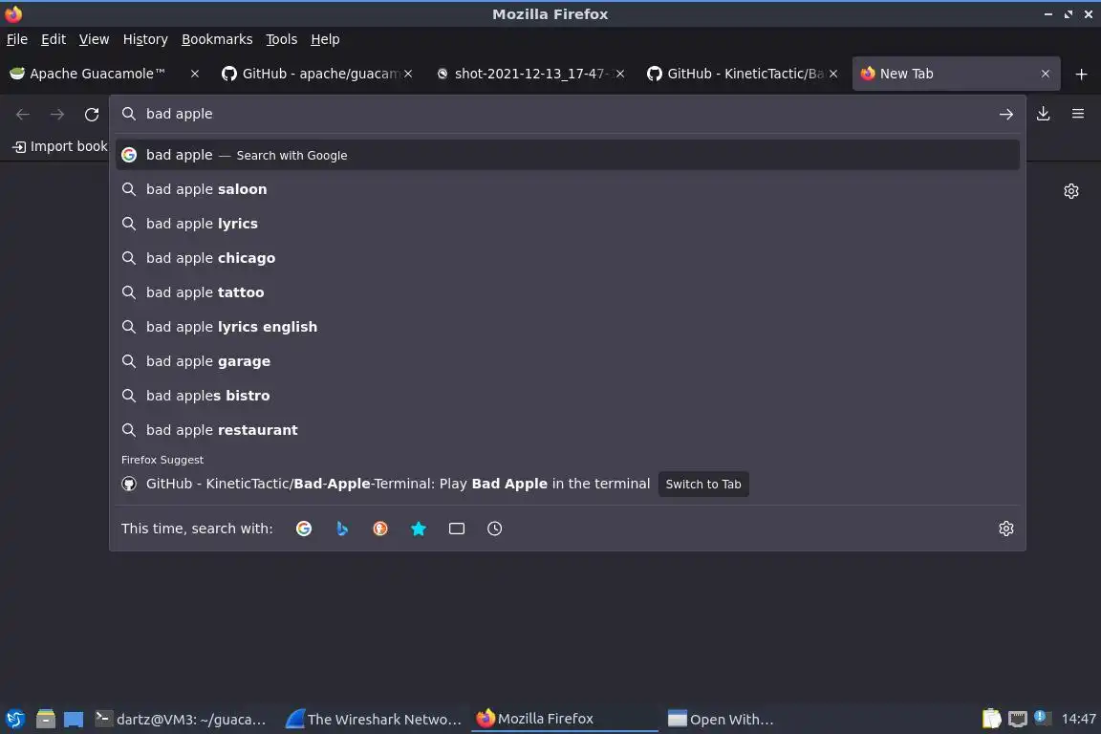Viewport: 1101px width, 734px height.
Task: Open the Help menu
Action: [325, 39]
